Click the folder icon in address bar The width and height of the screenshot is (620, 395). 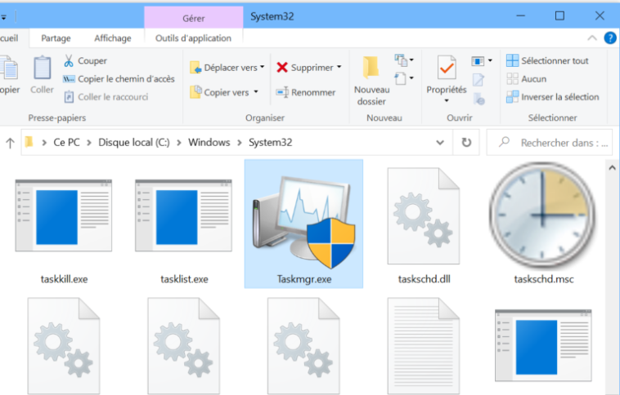[29, 142]
